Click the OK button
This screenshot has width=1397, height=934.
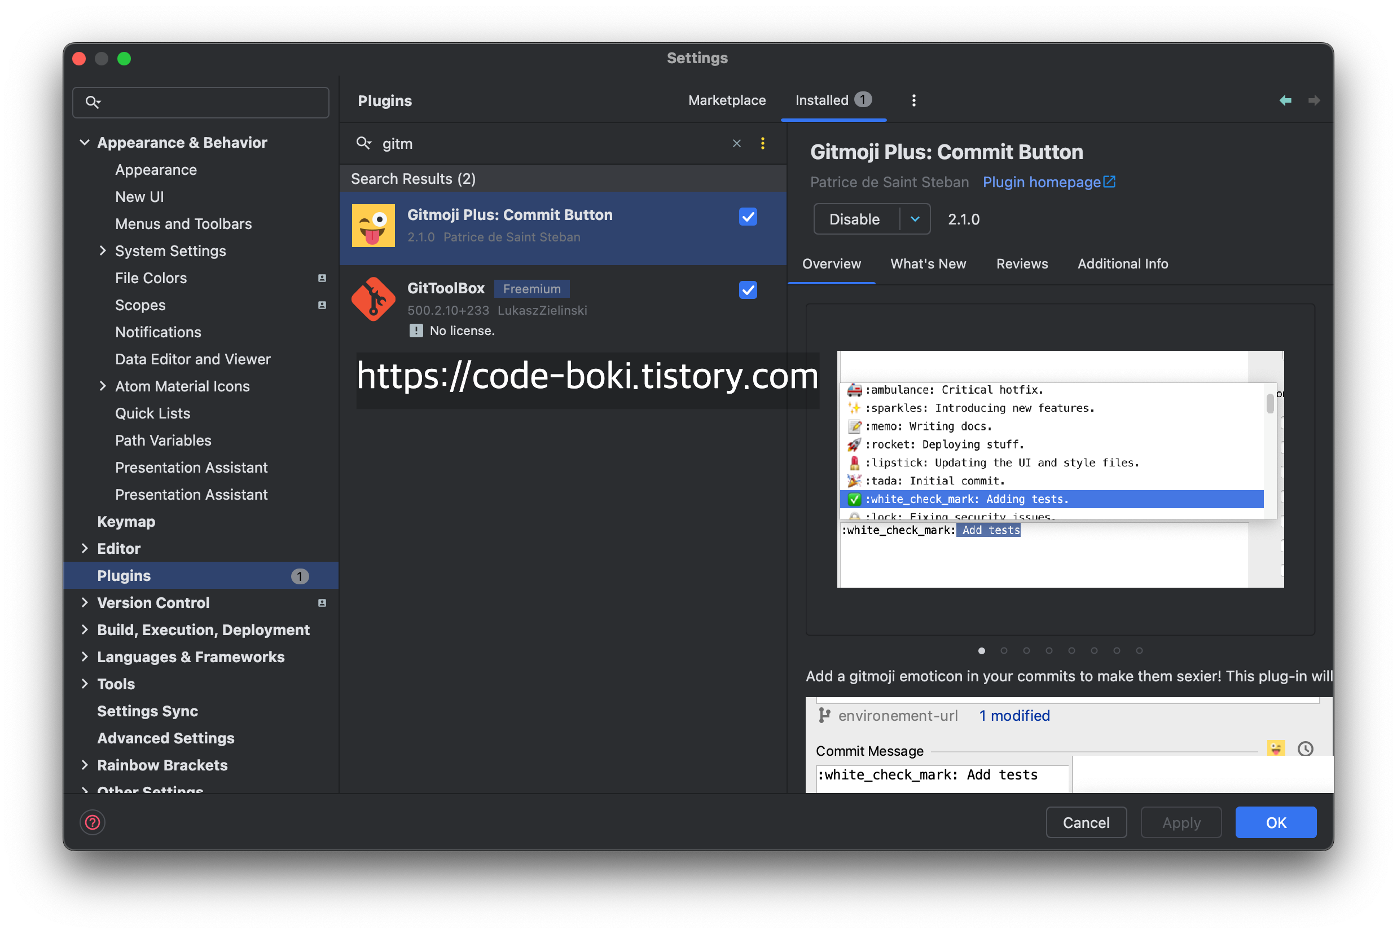pyautogui.click(x=1275, y=823)
